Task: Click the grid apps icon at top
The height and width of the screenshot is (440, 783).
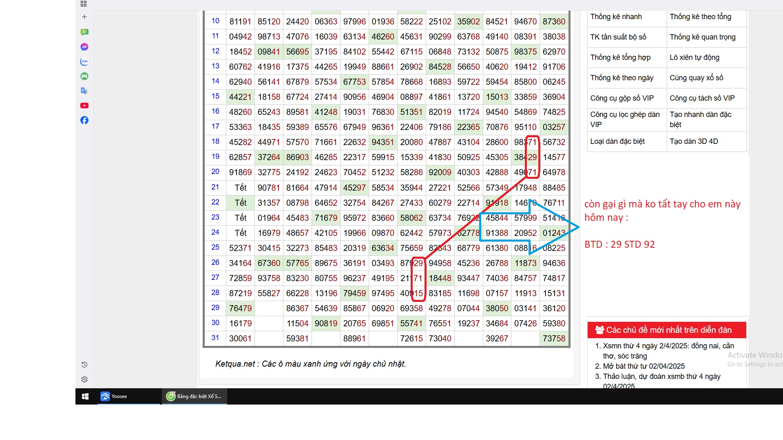Action: (84, 4)
